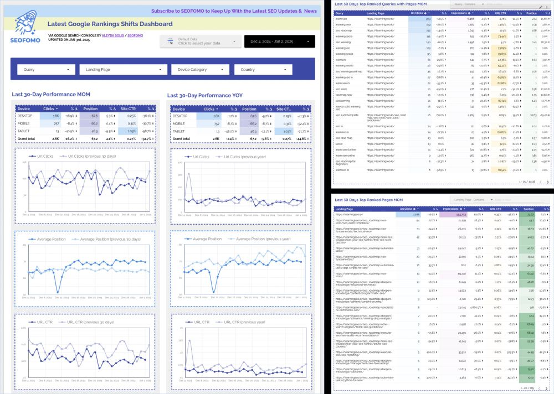Click the data source icon beside Default Data
Viewport: 554px width, 394px height.
170,42
